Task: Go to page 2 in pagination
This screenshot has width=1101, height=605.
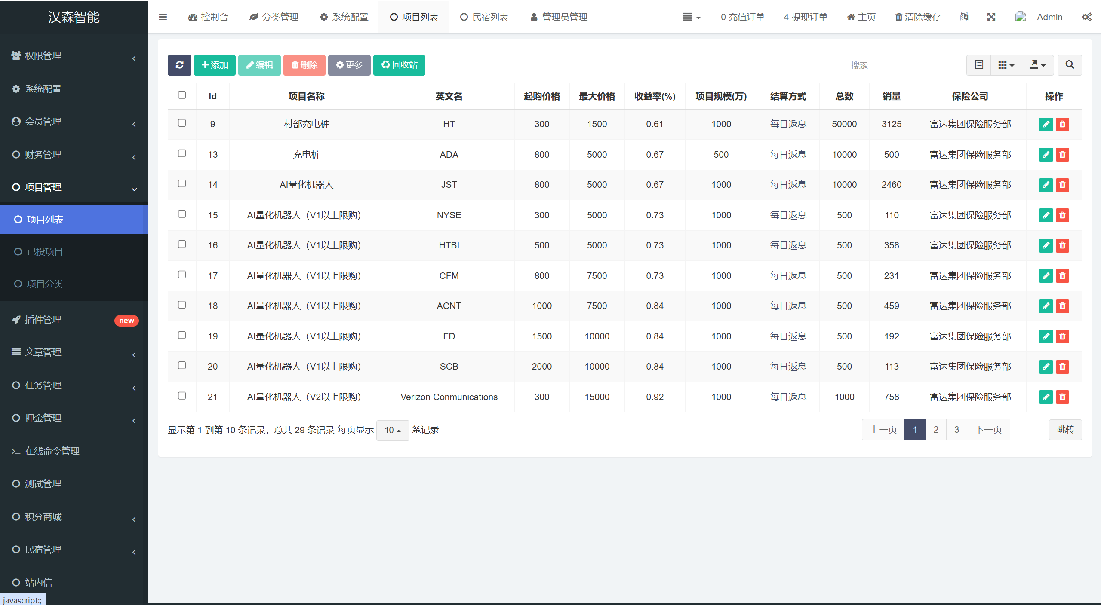Action: [x=936, y=430]
